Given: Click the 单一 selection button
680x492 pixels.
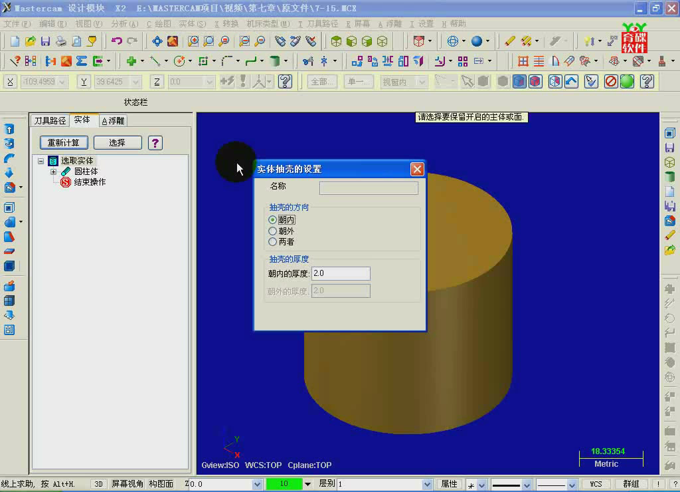Looking at the screenshot, I should pos(359,82).
